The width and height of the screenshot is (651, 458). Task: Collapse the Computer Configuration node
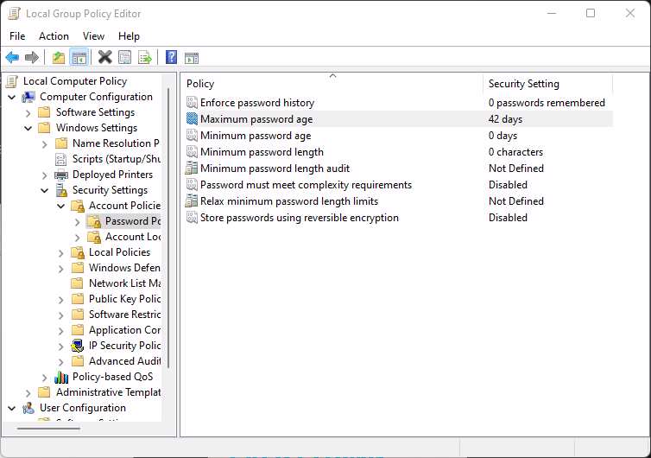[x=12, y=97]
